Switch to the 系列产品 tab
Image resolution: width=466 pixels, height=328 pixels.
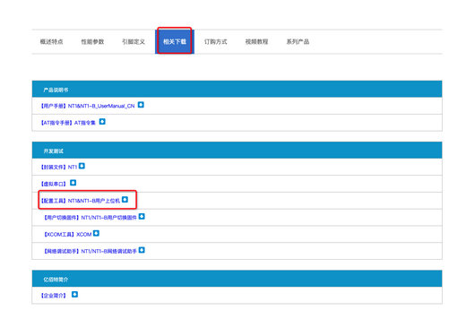(298, 42)
